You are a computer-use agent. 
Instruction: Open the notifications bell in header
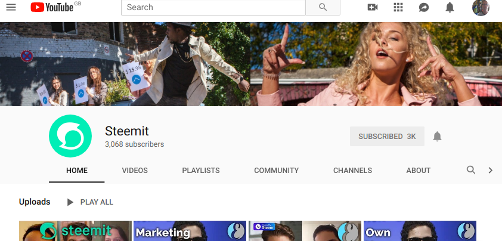pos(450,7)
